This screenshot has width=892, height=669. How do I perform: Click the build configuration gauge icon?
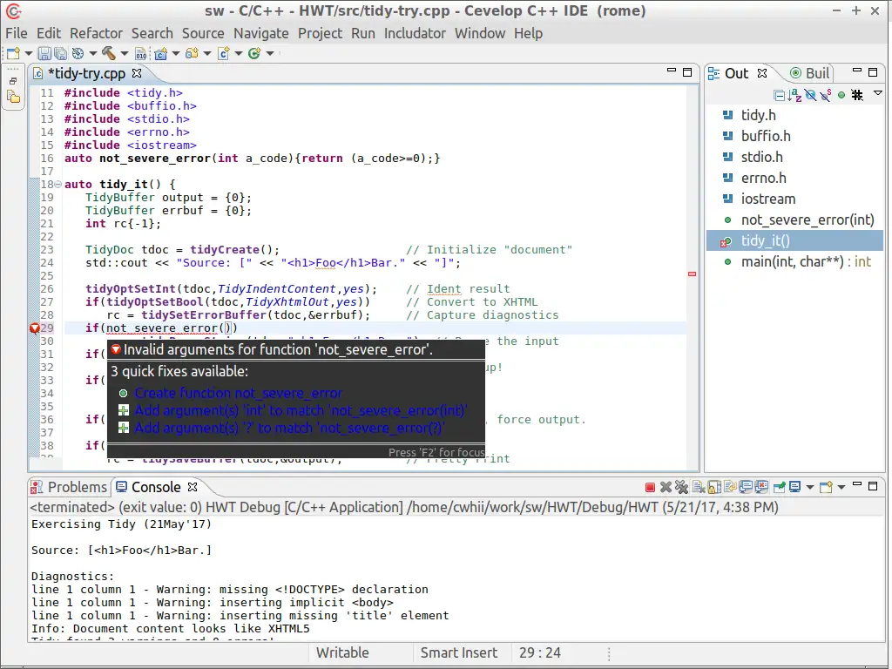click(x=78, y=53)
